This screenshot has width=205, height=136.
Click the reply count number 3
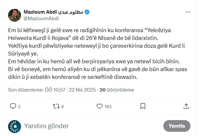[x=19, y=106]
